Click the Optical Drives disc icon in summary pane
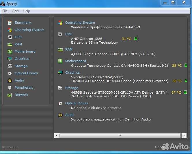192x154 pixels. (x=60, y=103)
